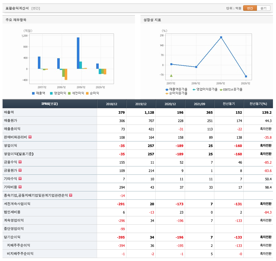Click the 매출원가 row label
The width and height of the screenshot is (276, 261).
point(11,120)
